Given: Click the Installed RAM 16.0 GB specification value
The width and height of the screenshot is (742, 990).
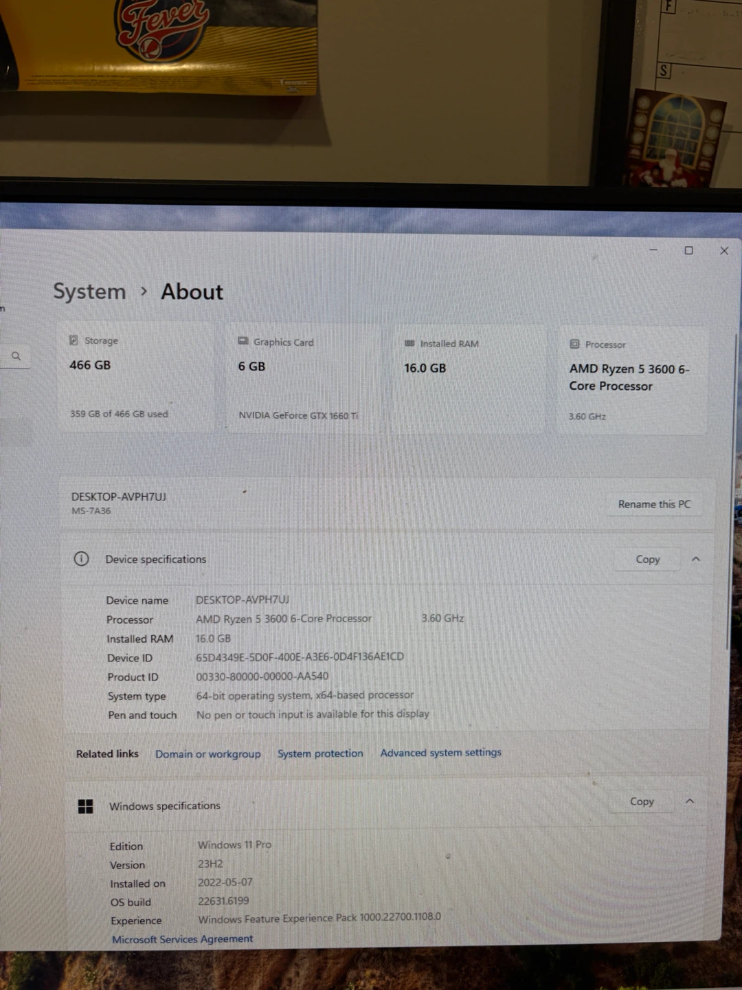Looking at the screenshot, I should coord(213,638).
